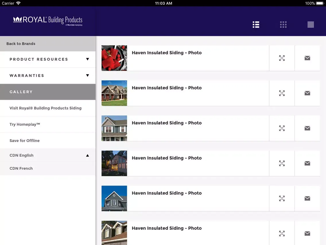
Task: Open Try Homeplay link
Action: coord(48,125)
